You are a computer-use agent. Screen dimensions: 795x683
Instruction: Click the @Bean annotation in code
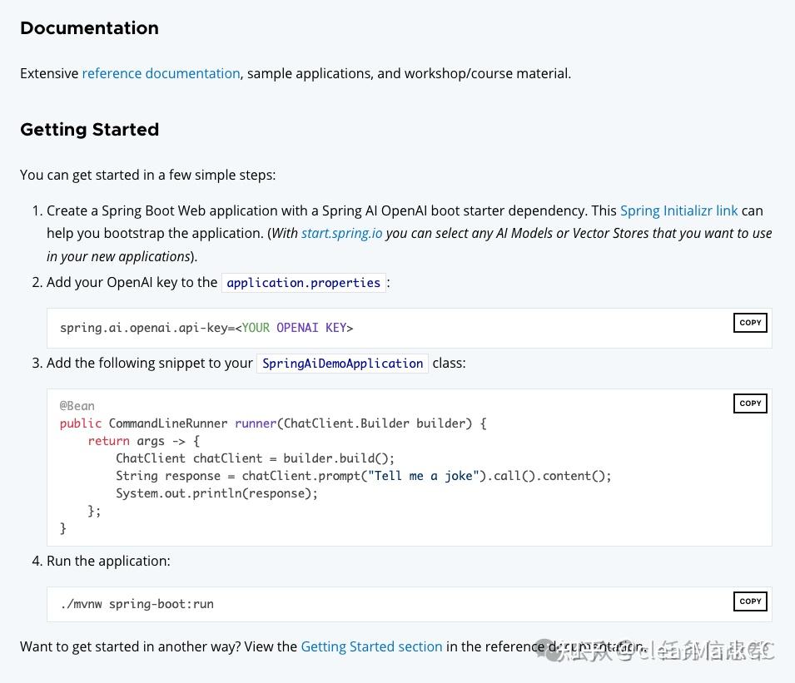(77, 406)
